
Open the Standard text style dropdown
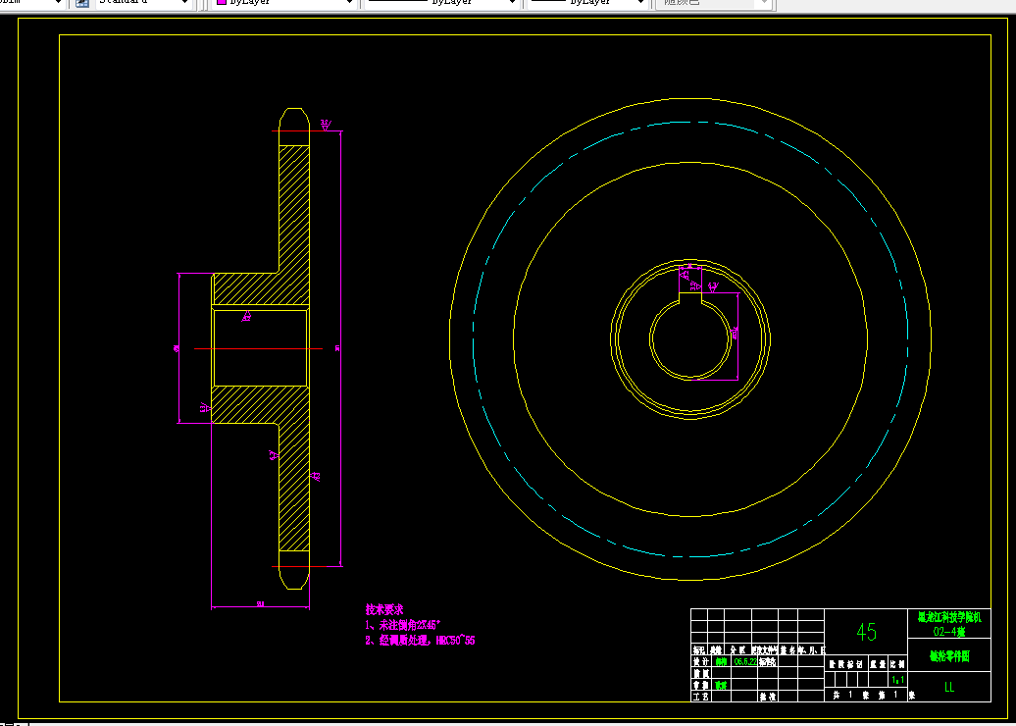tap(145, 3)
